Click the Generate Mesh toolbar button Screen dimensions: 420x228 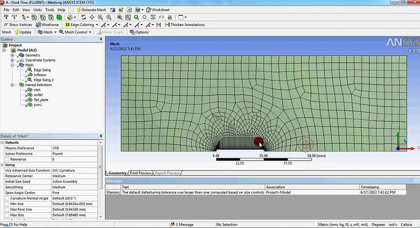91,10
